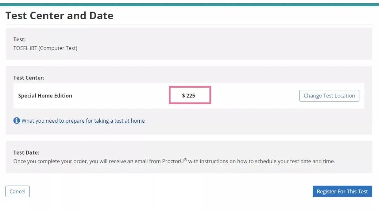Viewport: 379px width, 212px height.
Task: Click the divider line under the heading
Action: click(x=189, y=24)
